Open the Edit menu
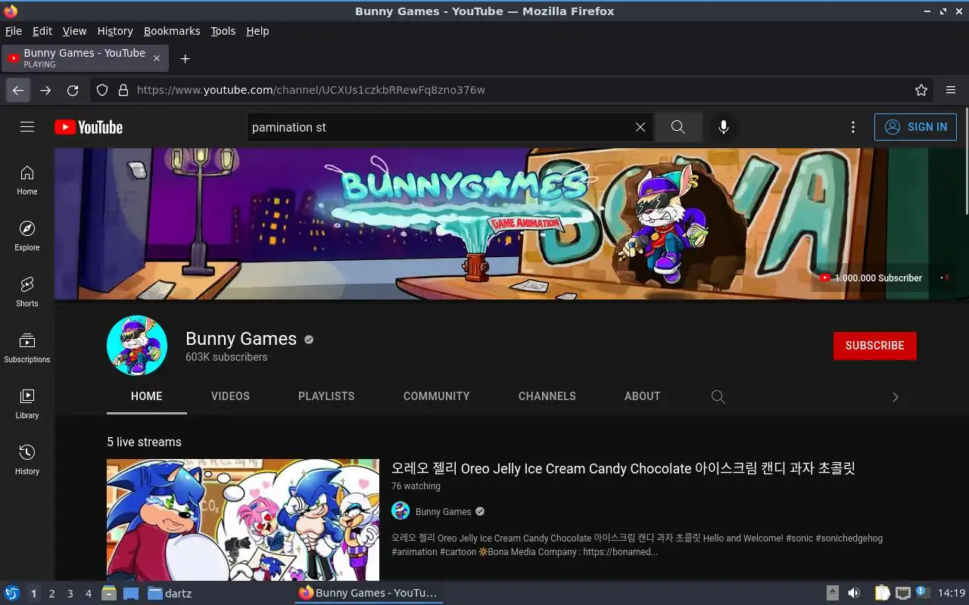The height and width of the screenshot is (605, 969). tap(42, 31)
